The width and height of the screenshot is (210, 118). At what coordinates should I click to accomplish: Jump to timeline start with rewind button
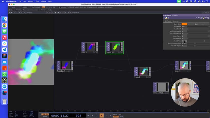click(x=88, y=115)
